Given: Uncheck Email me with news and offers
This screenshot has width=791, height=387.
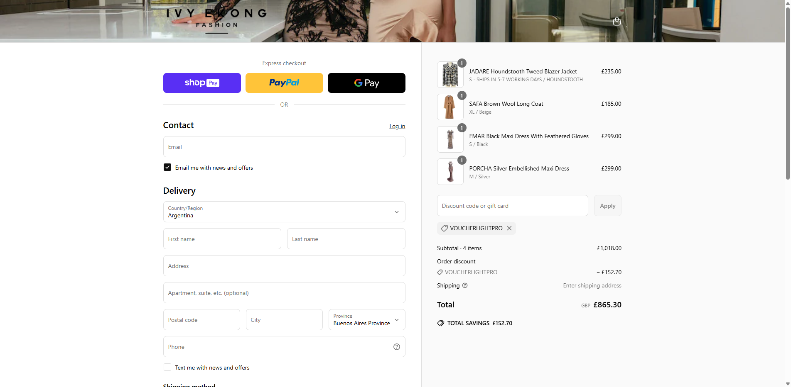Looking at the screenshot, I should (167, 167).
